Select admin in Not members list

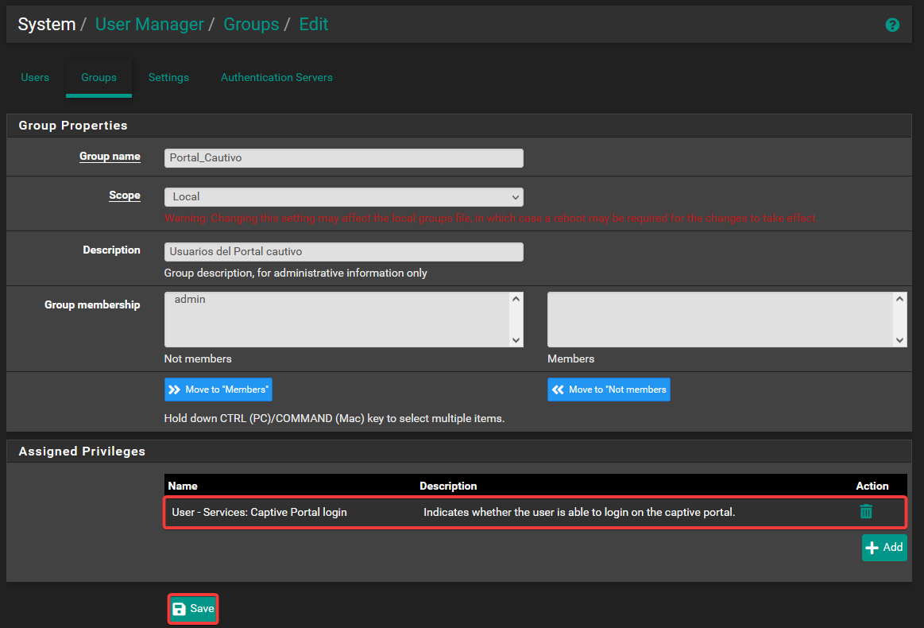(190, 300)
